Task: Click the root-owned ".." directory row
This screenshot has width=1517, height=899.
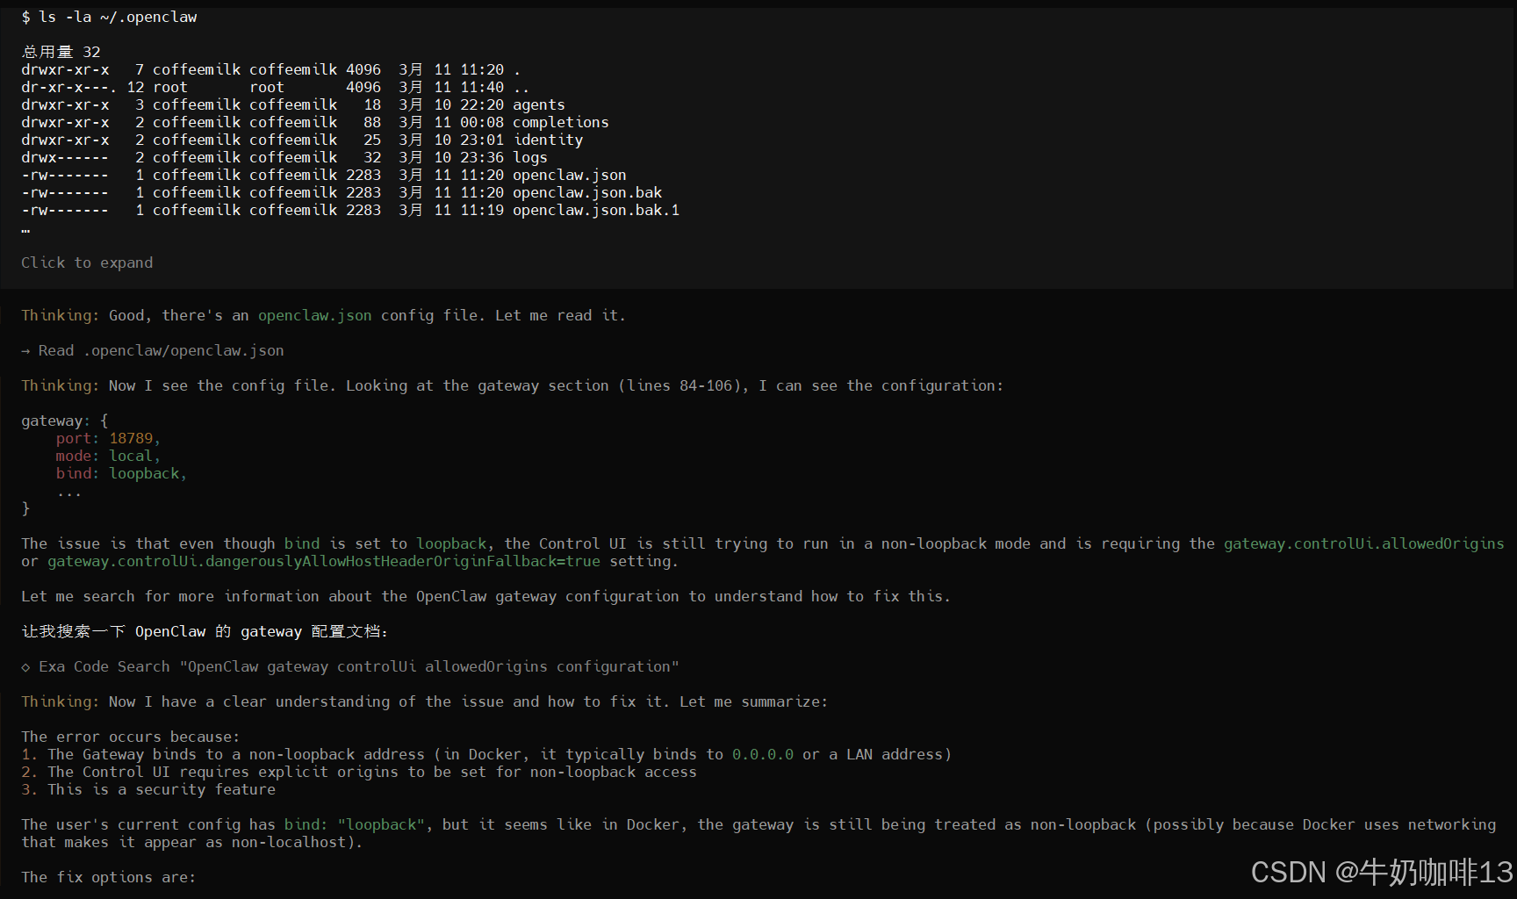Action: 276,87
